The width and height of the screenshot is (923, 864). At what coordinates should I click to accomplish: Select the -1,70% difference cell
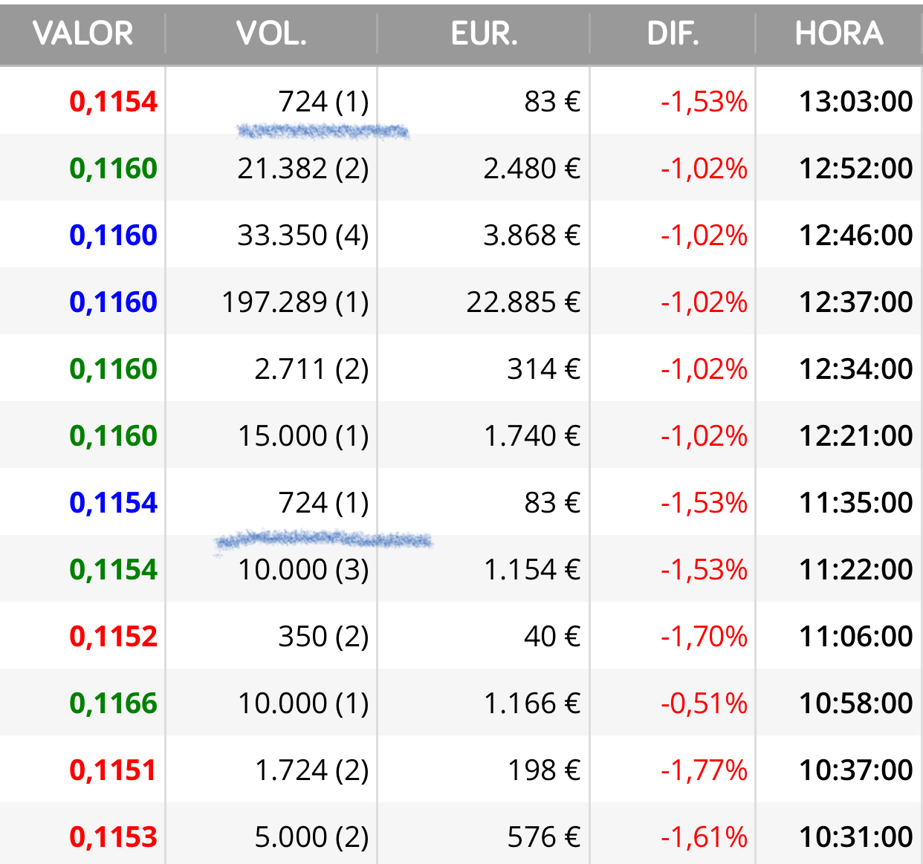click(704, 637)
